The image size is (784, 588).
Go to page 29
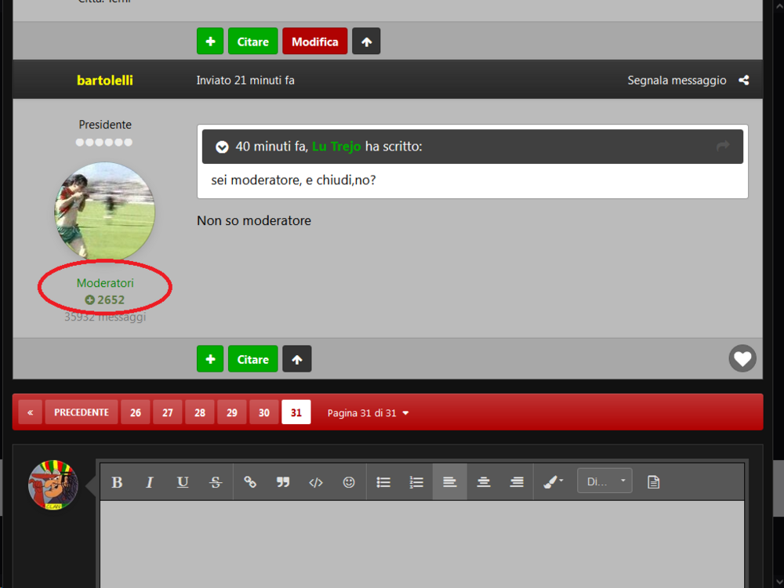point(232,412)
